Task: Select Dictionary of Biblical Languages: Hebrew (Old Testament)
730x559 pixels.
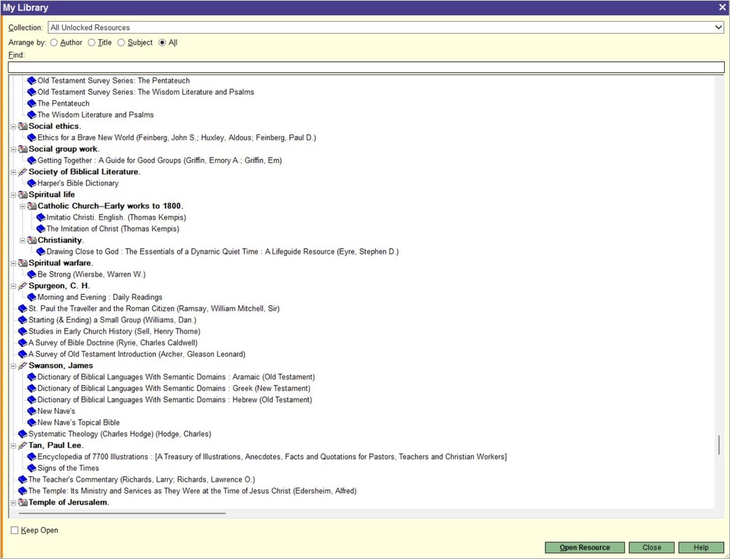Action: 174,400
